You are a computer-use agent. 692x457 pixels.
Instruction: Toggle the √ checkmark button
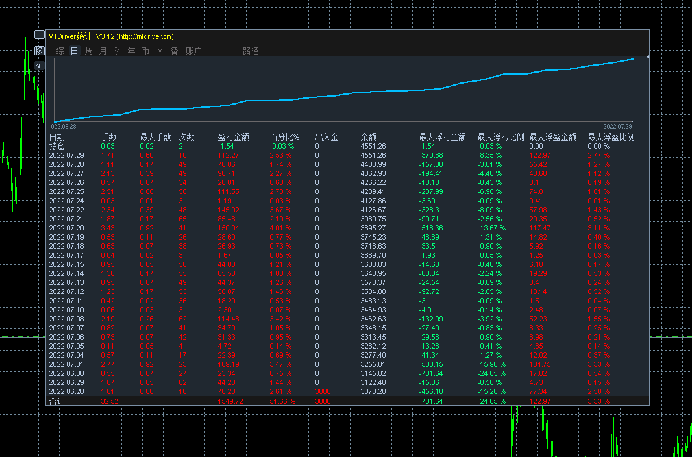[39, 65]
